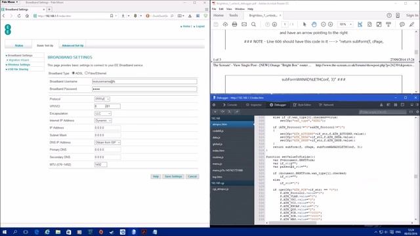420x236 pixels.
Task: Open the Migration Wizard sidebar link
Action: click(19, 60)
